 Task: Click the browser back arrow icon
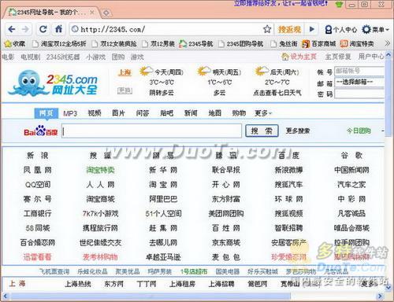[12, 29]
